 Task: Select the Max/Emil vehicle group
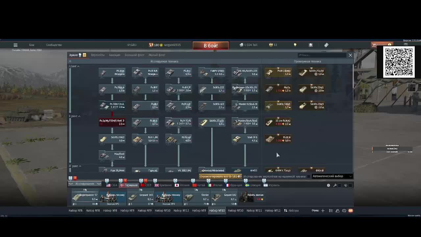tap(112, 155)
